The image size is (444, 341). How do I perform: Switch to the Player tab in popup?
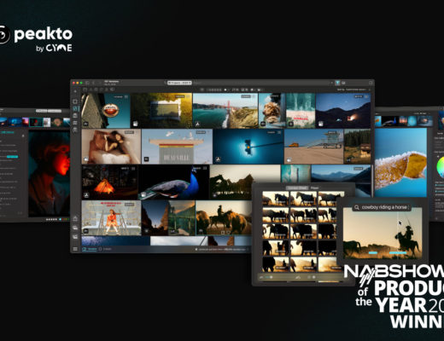[x=314, y=188]
